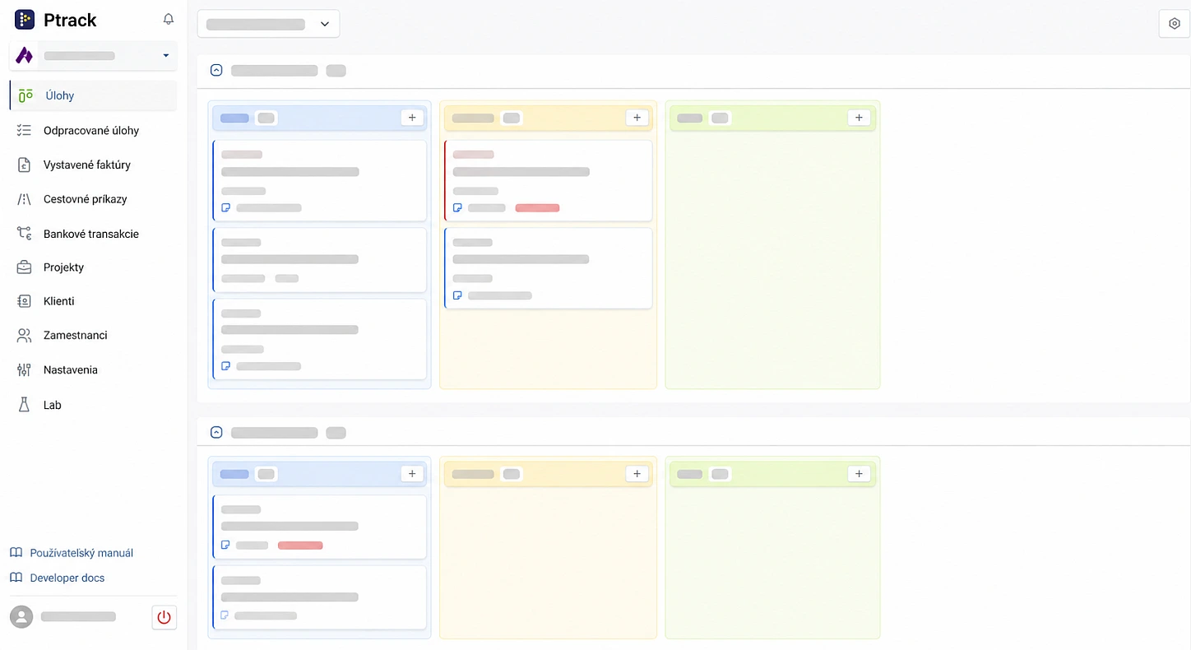
Task: Click note icon on second yellow card
Action: (457, 295)
